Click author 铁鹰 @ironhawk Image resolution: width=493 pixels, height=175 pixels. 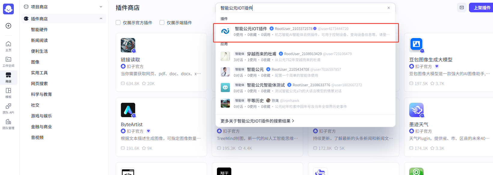click(x=285, y=101)
